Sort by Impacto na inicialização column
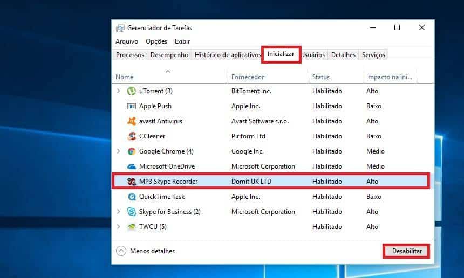 click(390, 77)
